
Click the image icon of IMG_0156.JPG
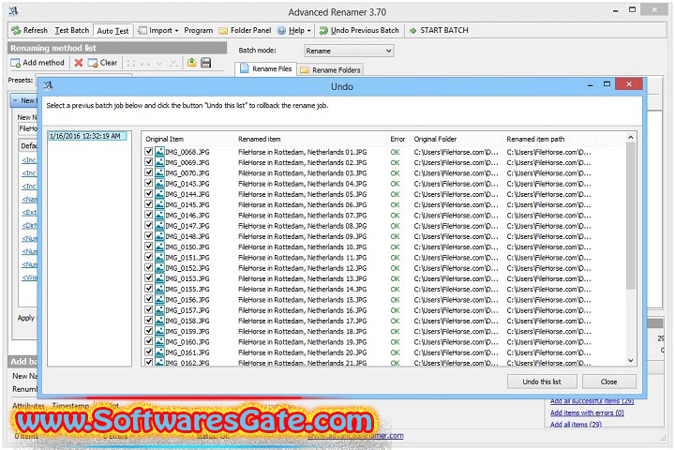click(159, 299)
